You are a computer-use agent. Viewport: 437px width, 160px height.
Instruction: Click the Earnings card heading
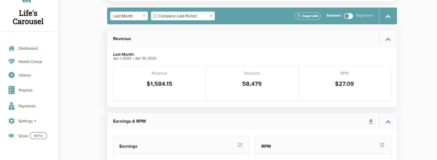(x=128, y=146)
